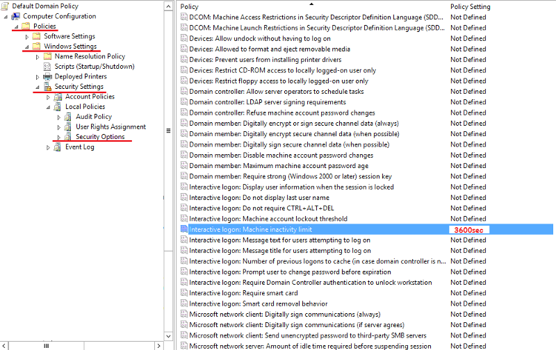
Task: Click the icon for Do not require CTRL+ALT+DEL
Action: tap(184, 208)
